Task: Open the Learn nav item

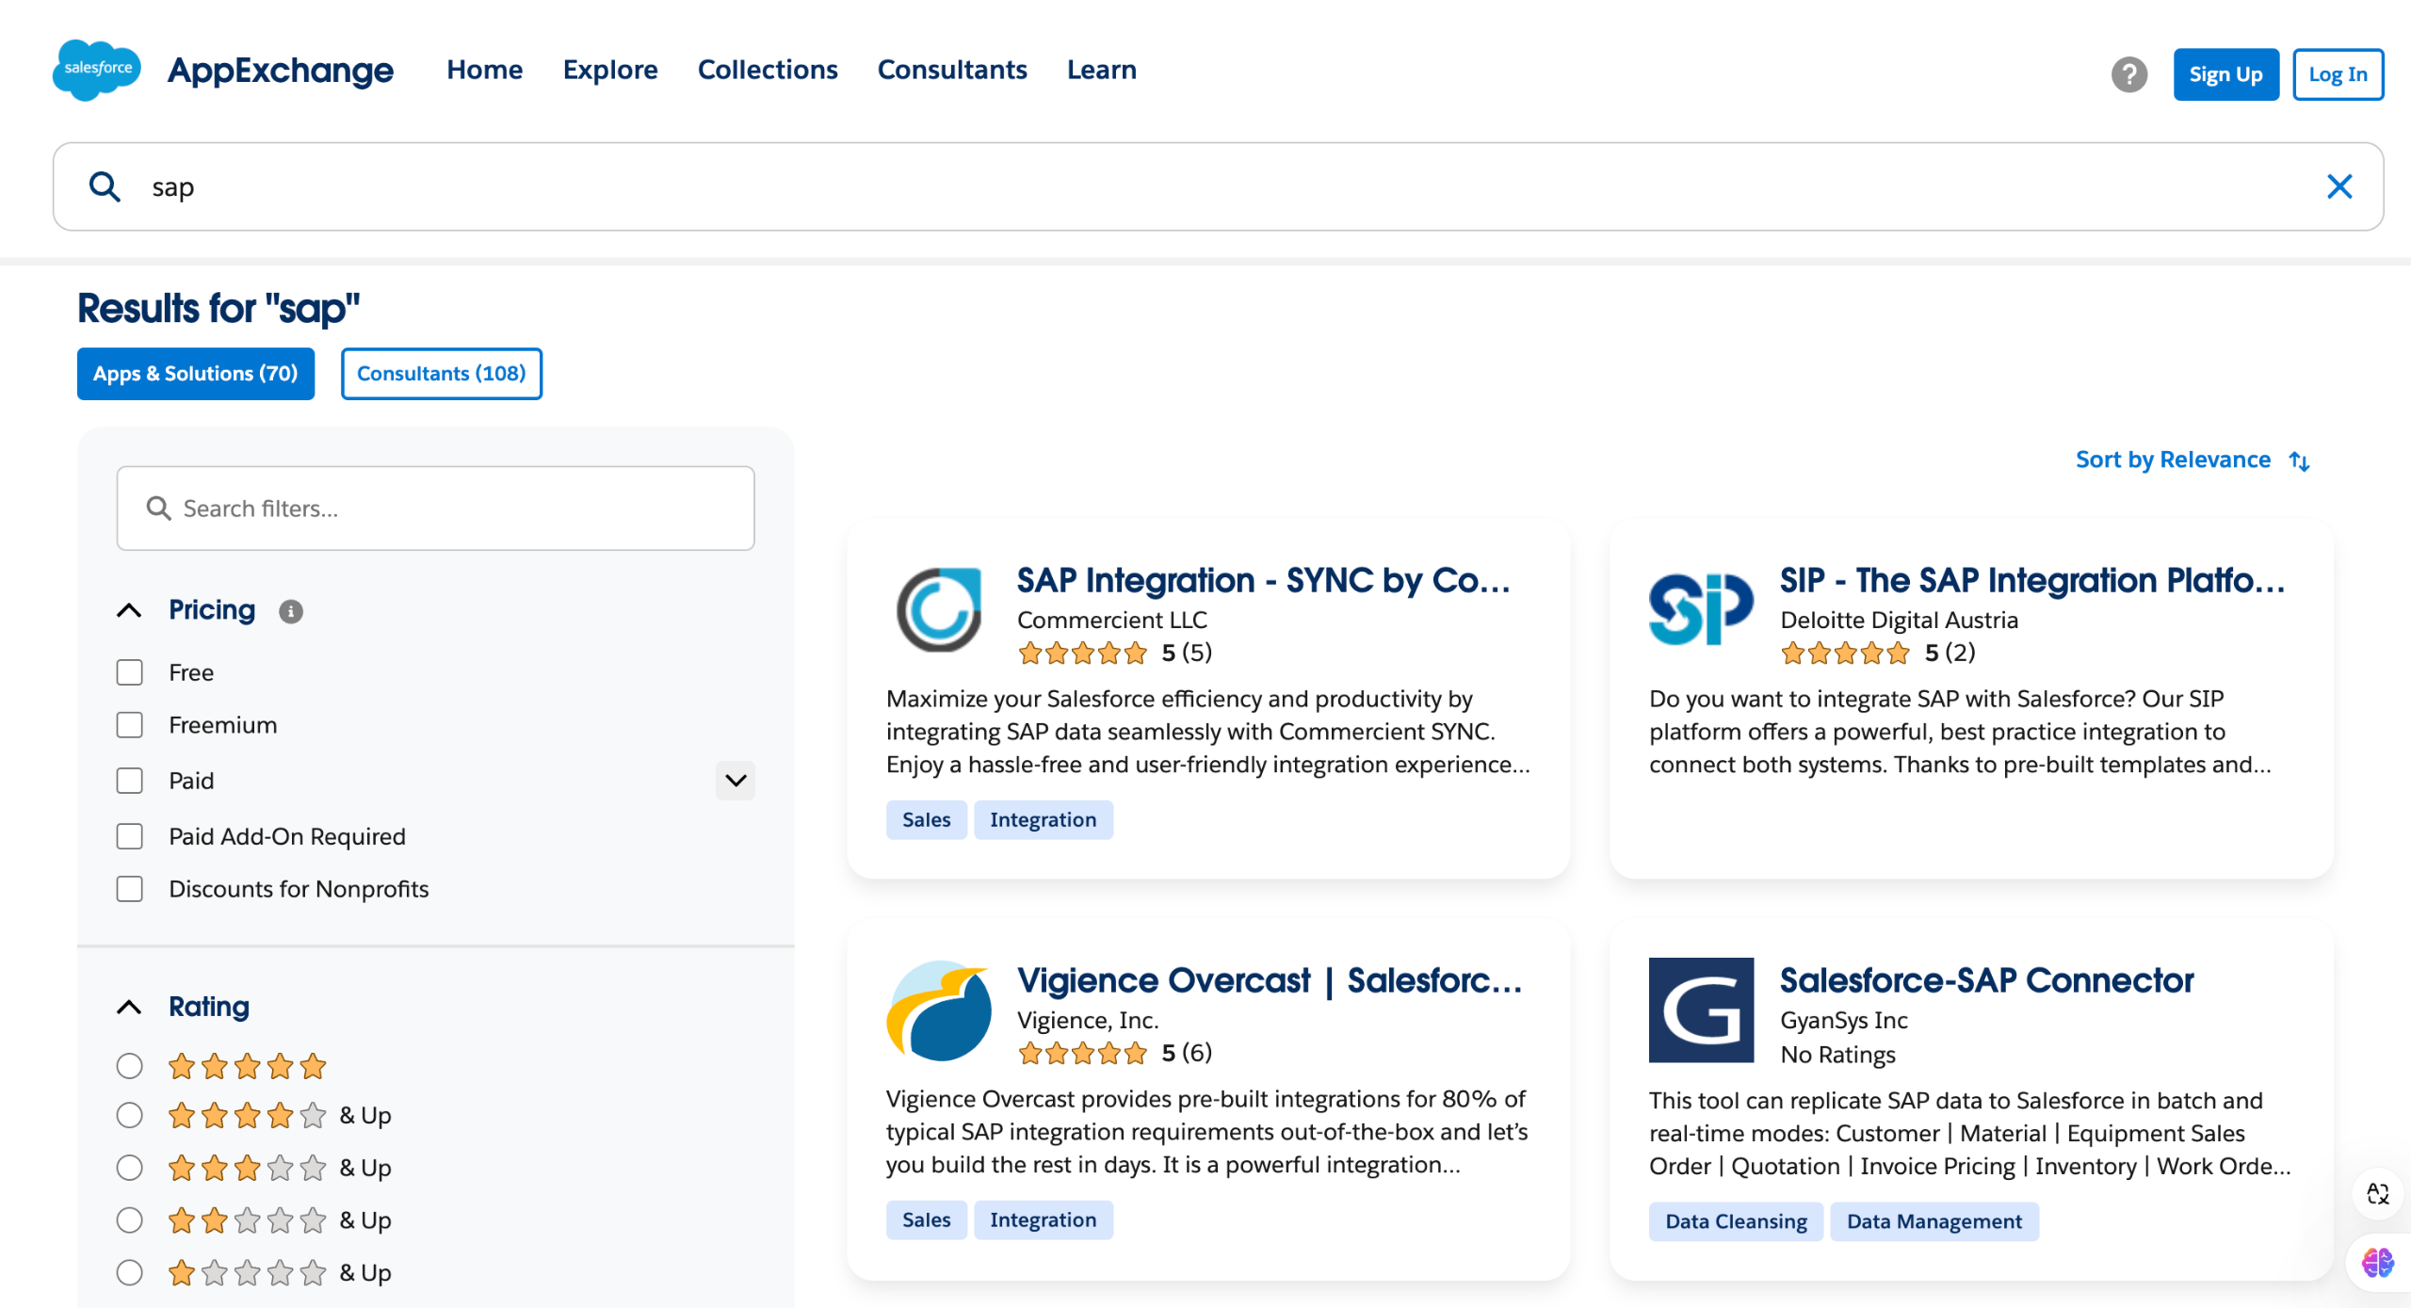Action: [x=1102, y=70]
